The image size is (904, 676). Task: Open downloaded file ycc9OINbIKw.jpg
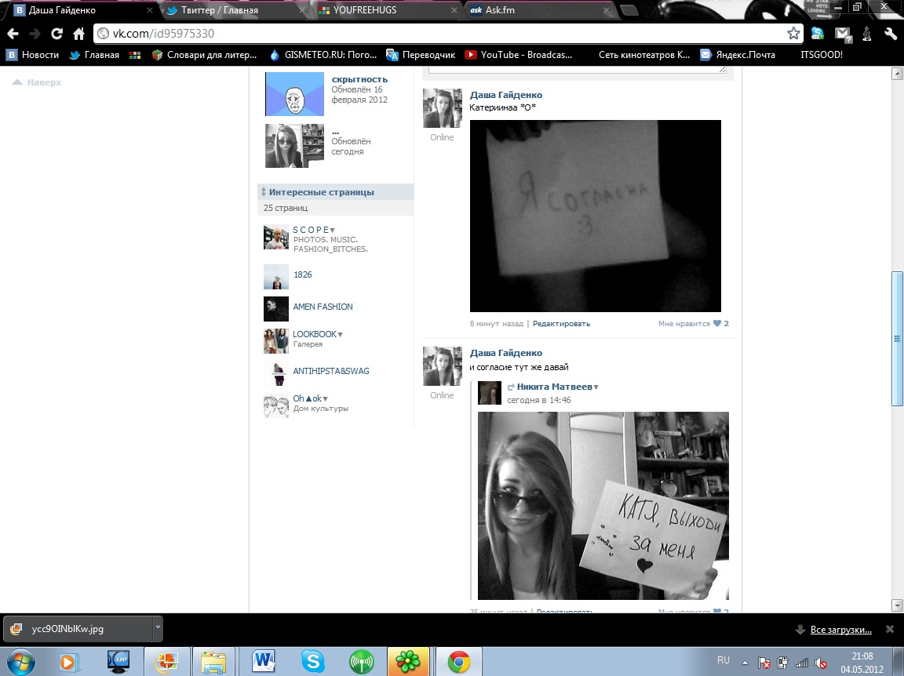(78, 629)
